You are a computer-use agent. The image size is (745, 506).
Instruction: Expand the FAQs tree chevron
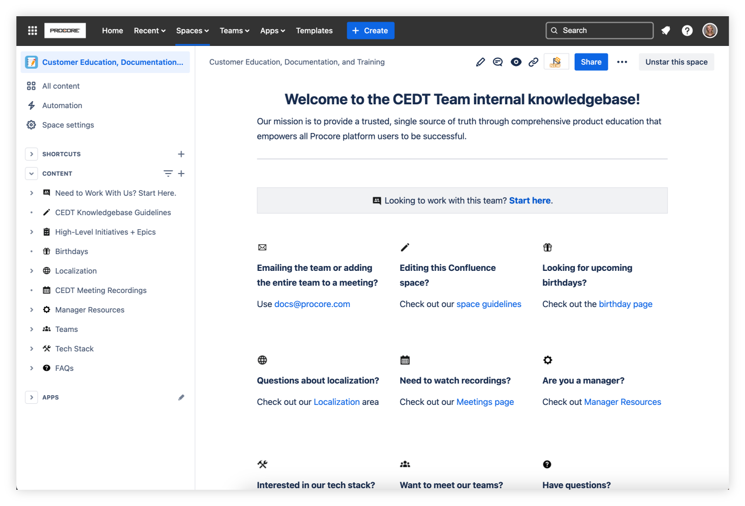point(31,368)
